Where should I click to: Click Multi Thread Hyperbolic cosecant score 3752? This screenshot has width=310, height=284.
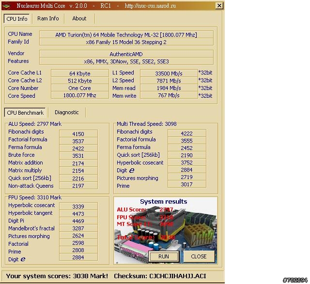click(x=187, y=163)
